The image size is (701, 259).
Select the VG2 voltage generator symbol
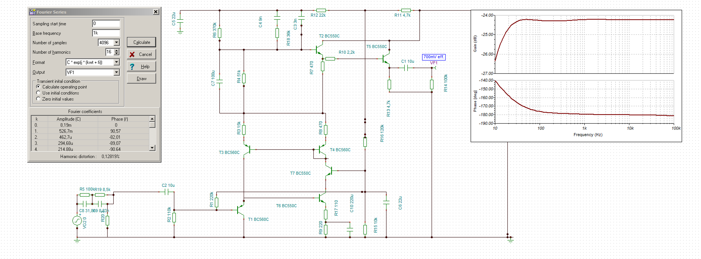point(77,220)
